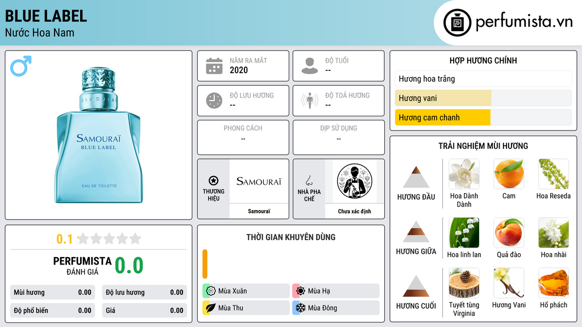Click the Nhà pha chế label

pyautogui.click(x=309, y=195)
